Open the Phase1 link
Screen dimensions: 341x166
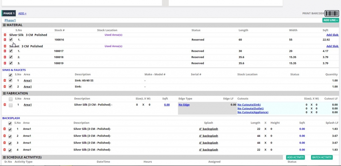click(x=10, y=20)
